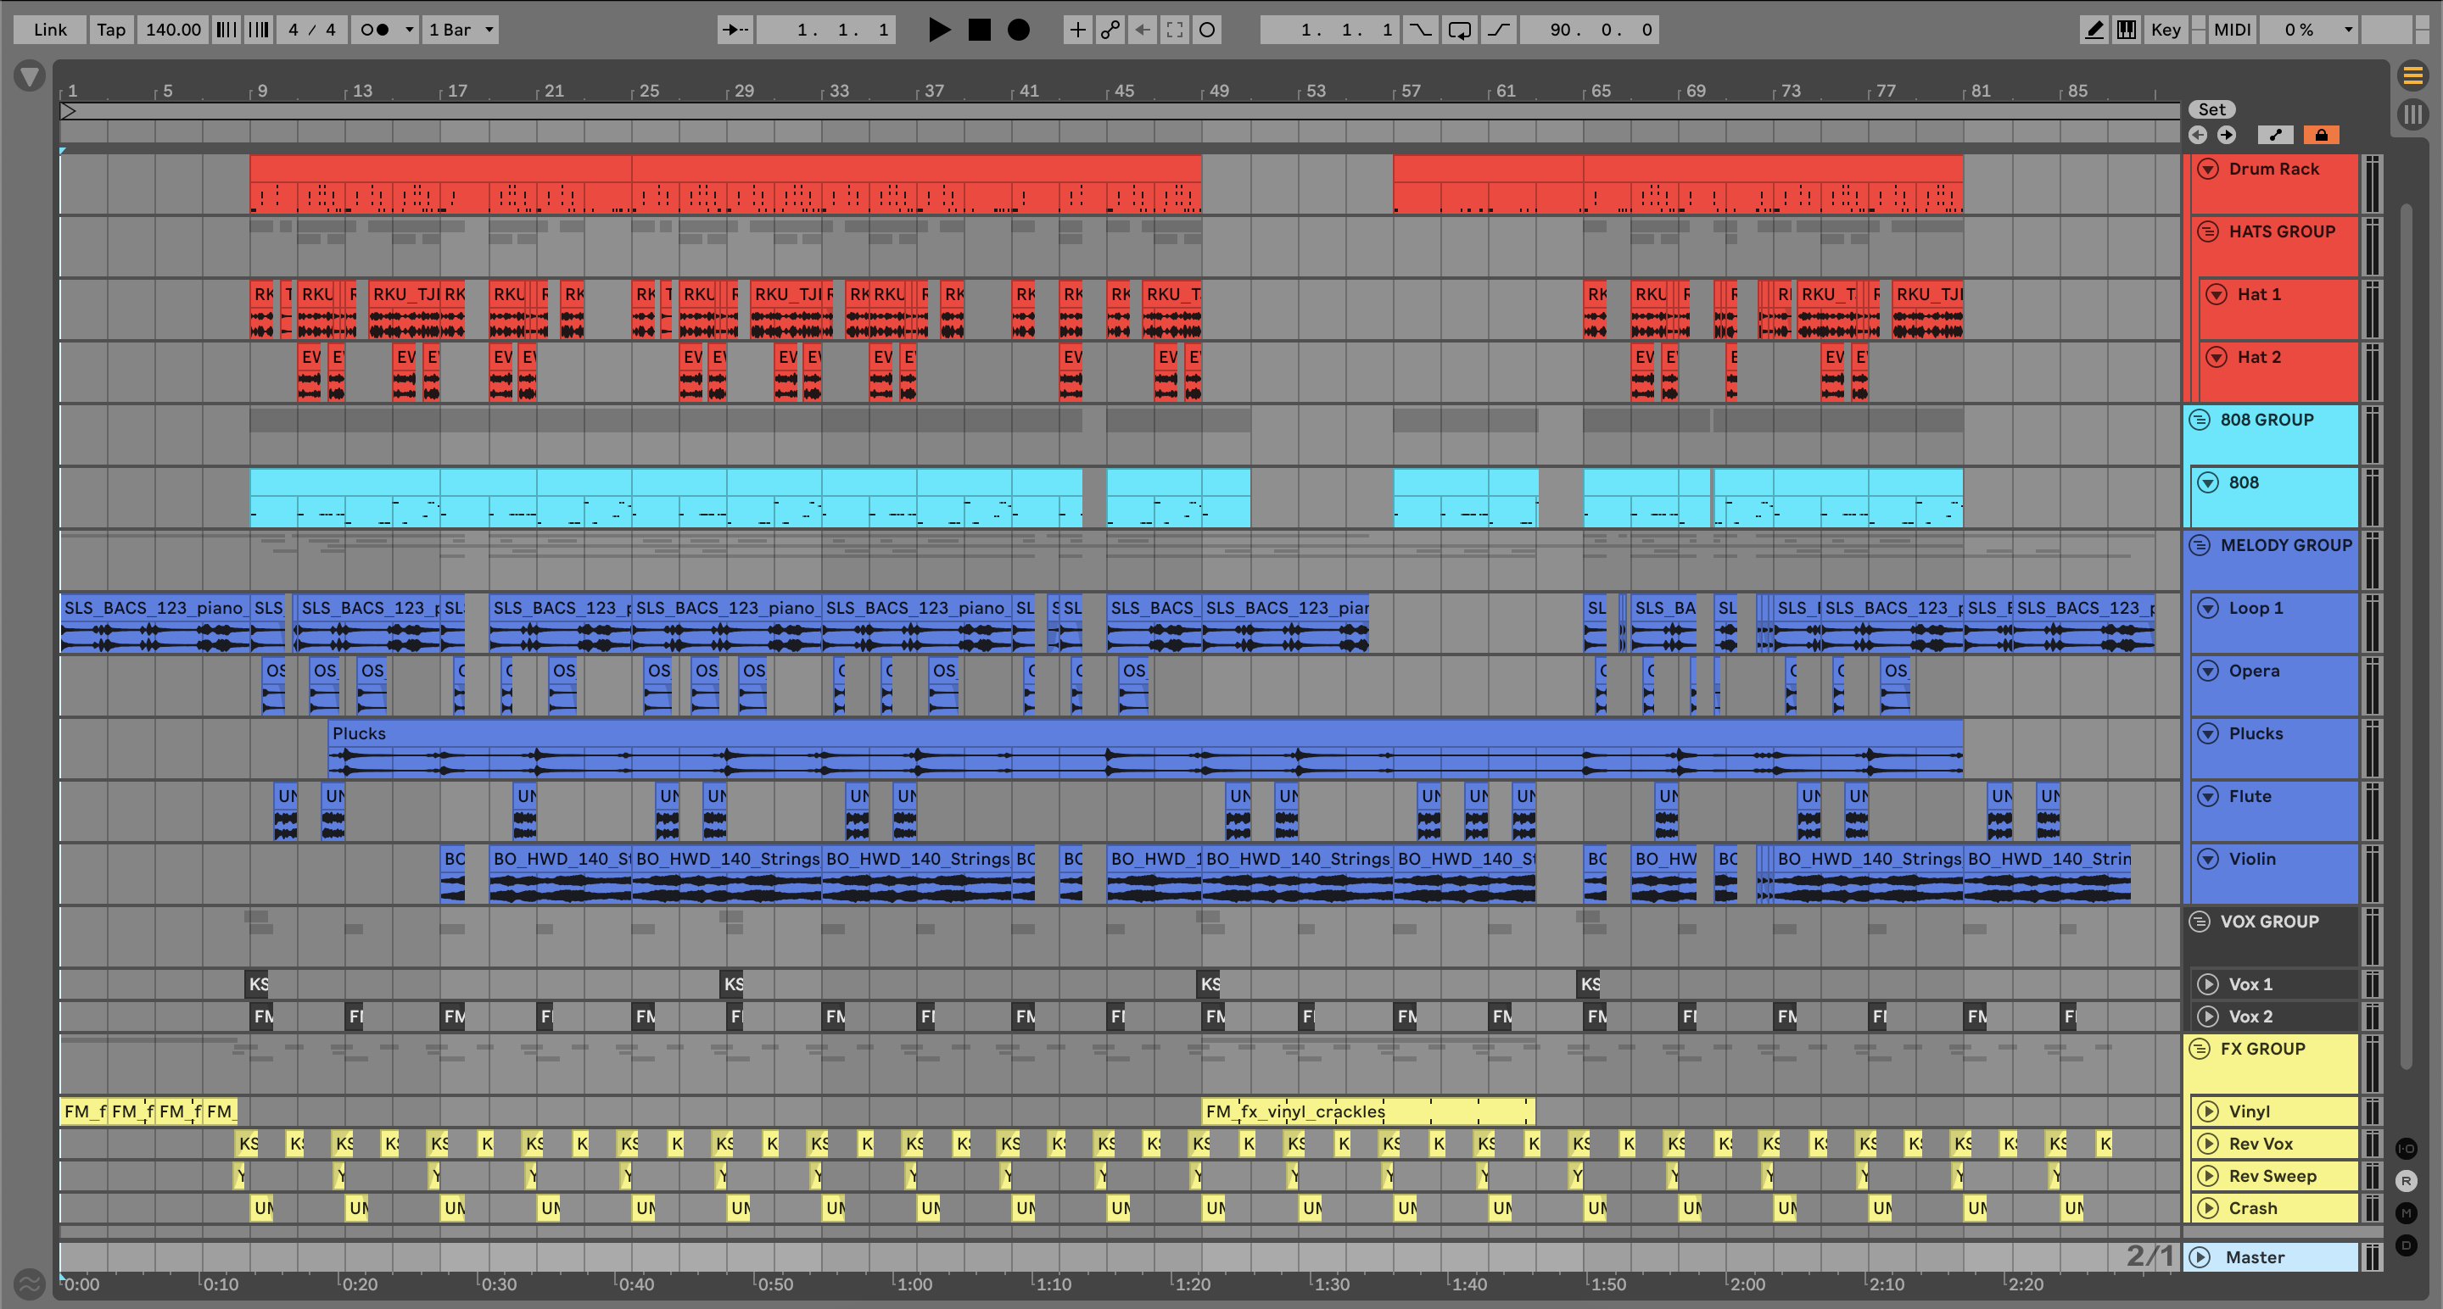Click the Arrangement Record button
2443x1309 pixels.
[x=1018, y=30]
